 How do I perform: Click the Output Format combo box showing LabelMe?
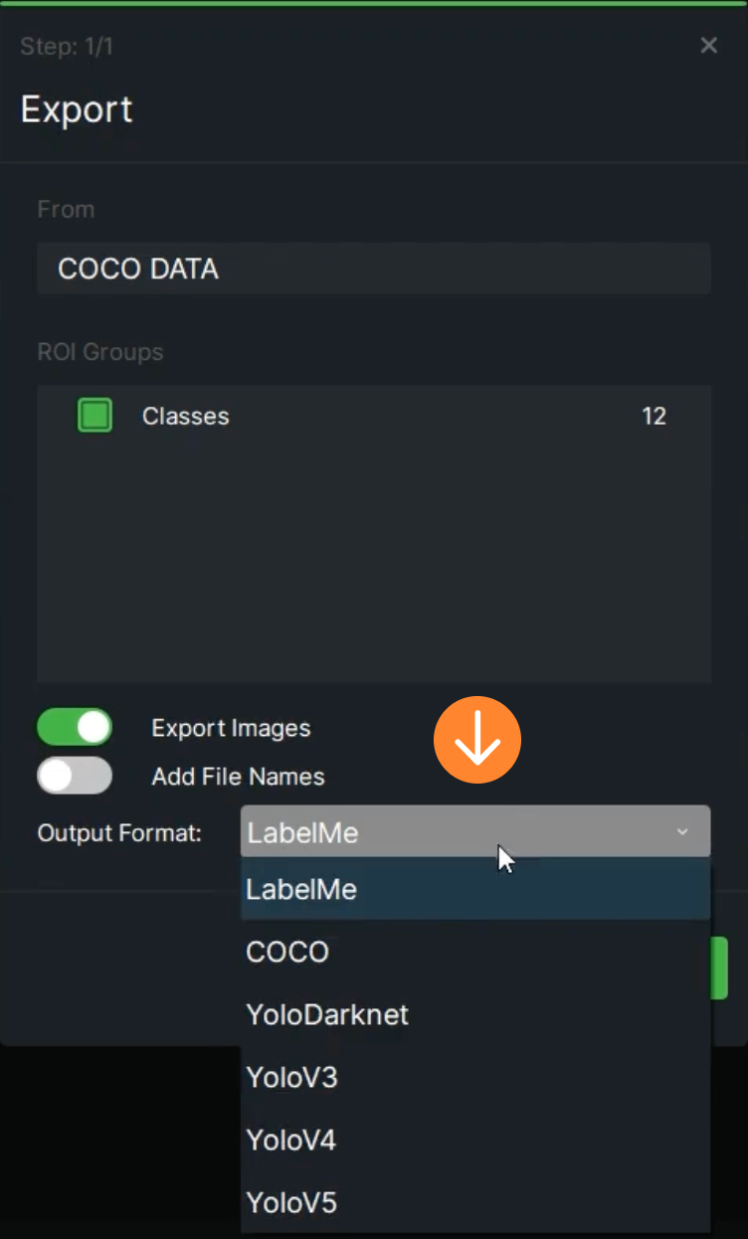475,831
